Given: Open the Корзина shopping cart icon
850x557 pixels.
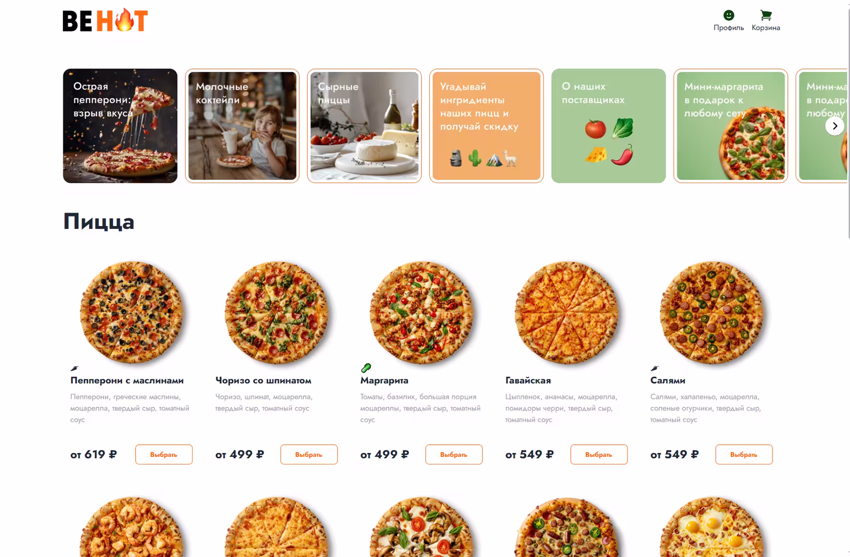Looking at the screenshot, I should [x=765, y=16].
